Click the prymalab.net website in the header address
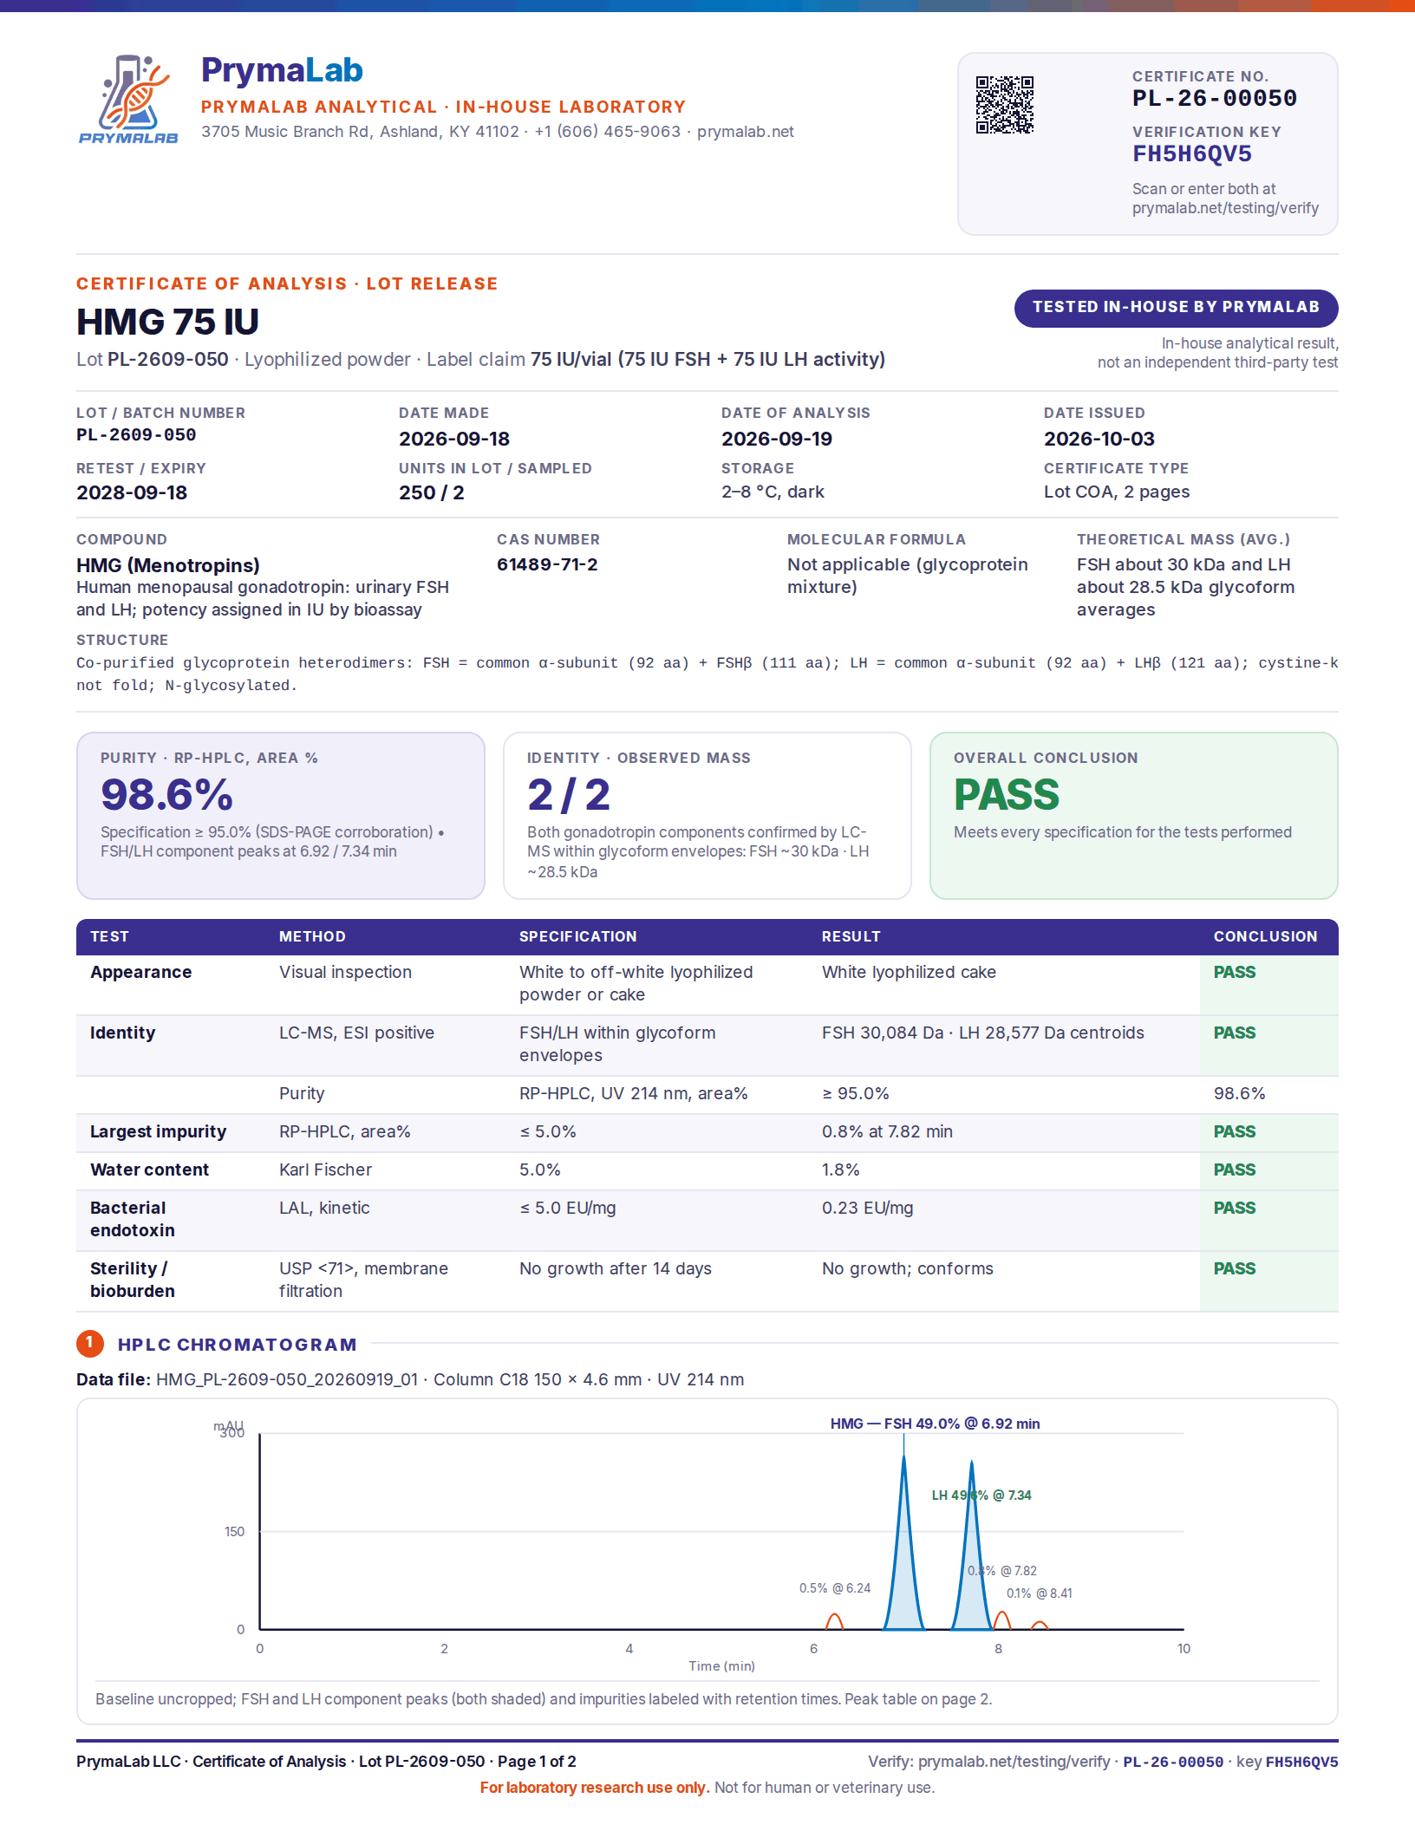This screenshot has height=1831, width=1415. click(x=745, y=132)
